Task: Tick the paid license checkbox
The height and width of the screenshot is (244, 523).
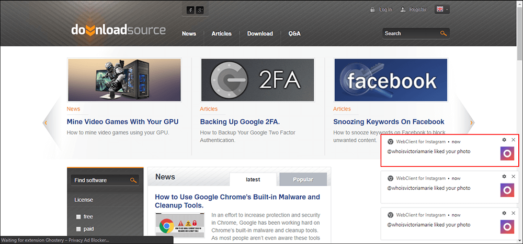Action: (x=78, y=229)
